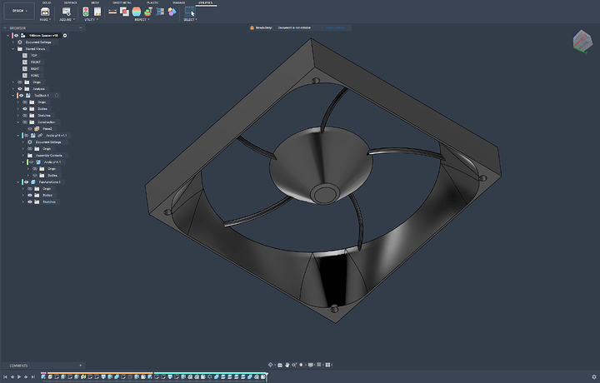Run the Interference check tool
This screenshot has height=383, width=600.
(124, 12)
